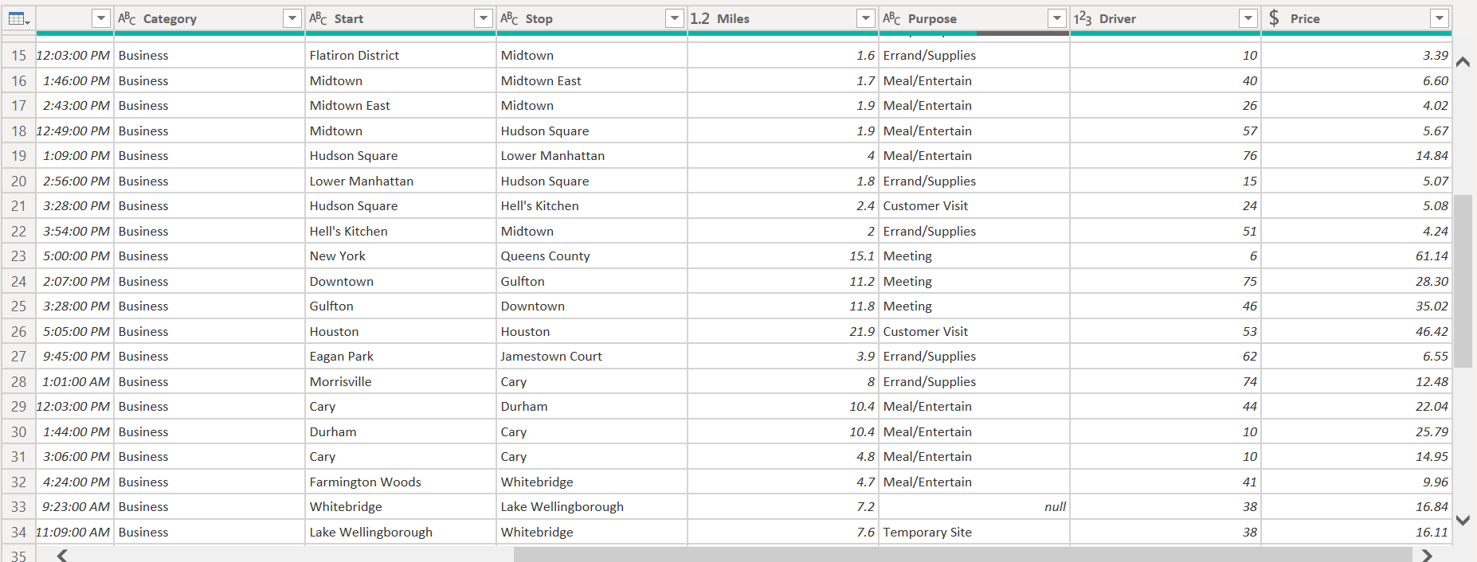This screenshot has height=562, width=1477.
Task: Open the filter dropdown for the time column
Action: [x=101, y=18]
